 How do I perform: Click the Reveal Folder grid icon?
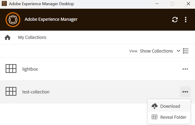(154, 117)
